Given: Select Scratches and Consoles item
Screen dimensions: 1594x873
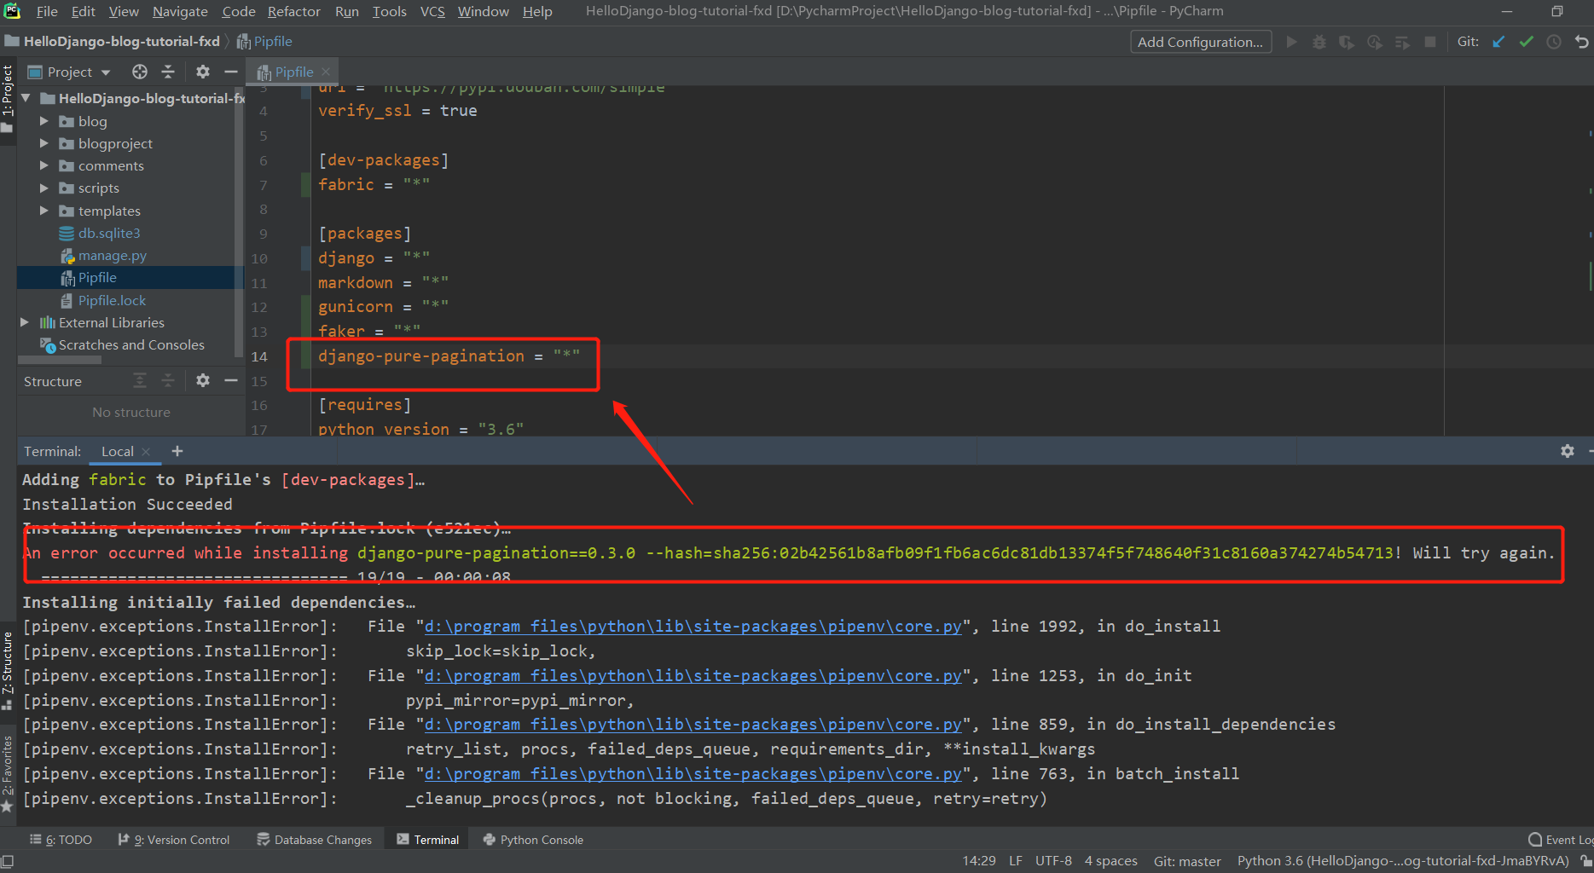Looking at the screenshot, I should (x=131, y=344).
